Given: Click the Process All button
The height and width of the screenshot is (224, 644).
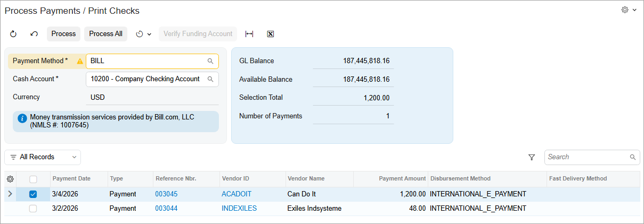Looking at the screenshot, I should point(105,34).
